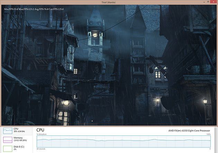Screen dimensions: 218x153
Task: Click the 'AMD FX(tm)-8350 Eight-Core Processor' text
Action: tap(189, 131)
